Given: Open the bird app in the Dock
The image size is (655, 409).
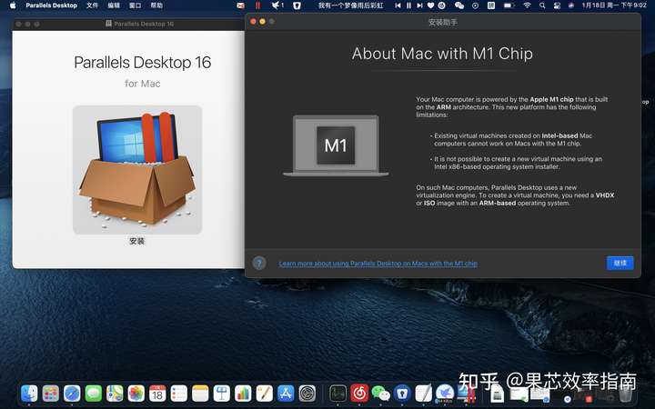Looking at the screenshot, I should coord(445,394).
